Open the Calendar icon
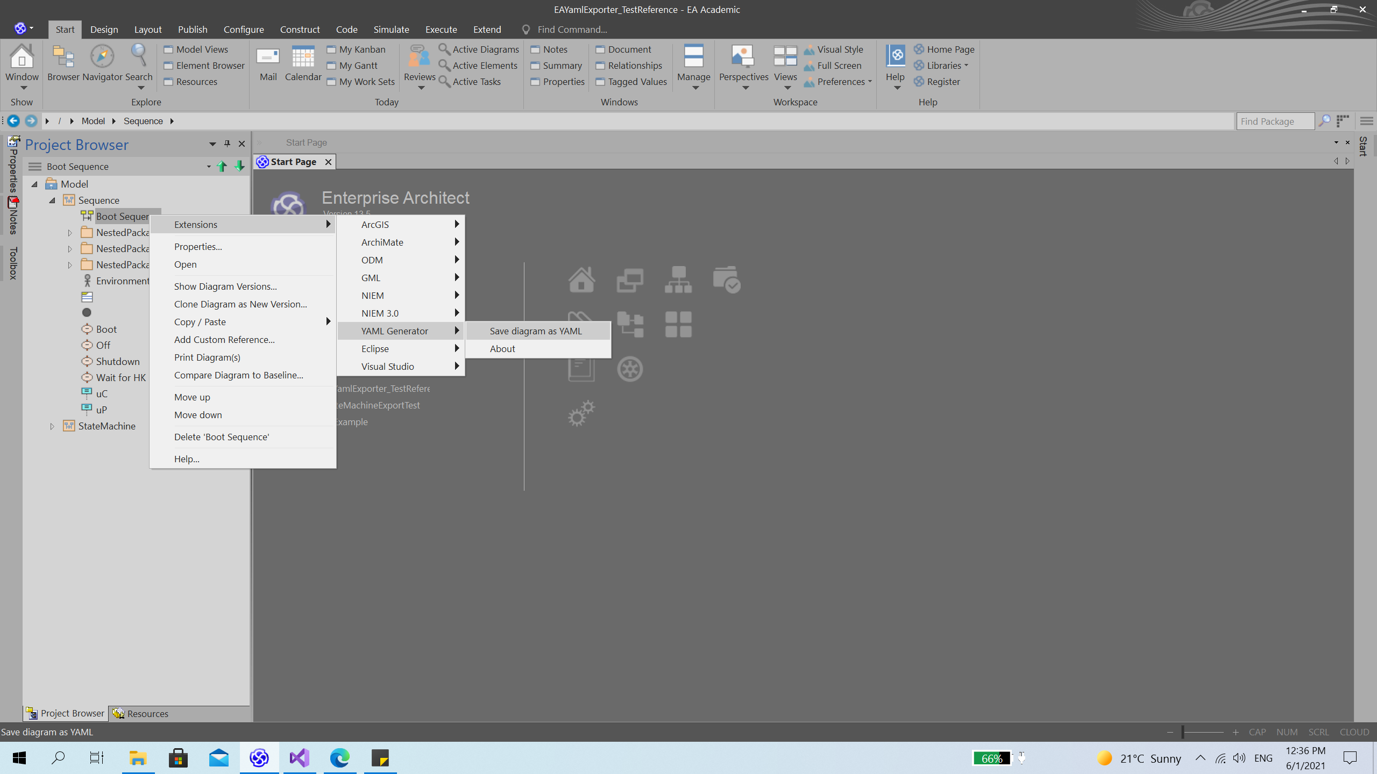 click(x=303, y=56)
